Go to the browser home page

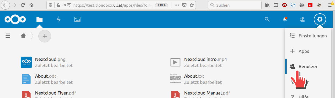32,5
